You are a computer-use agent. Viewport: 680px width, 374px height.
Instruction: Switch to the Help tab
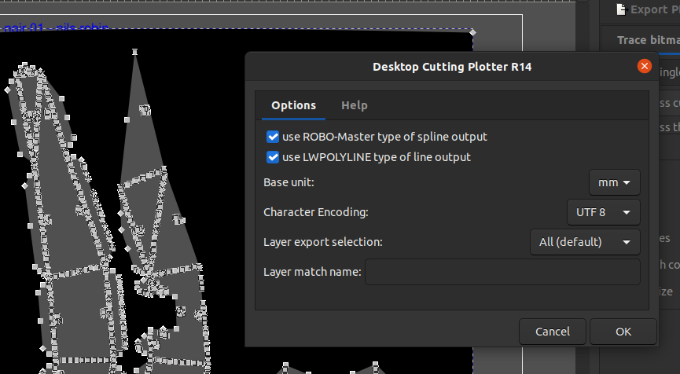[x=355, y=105]
